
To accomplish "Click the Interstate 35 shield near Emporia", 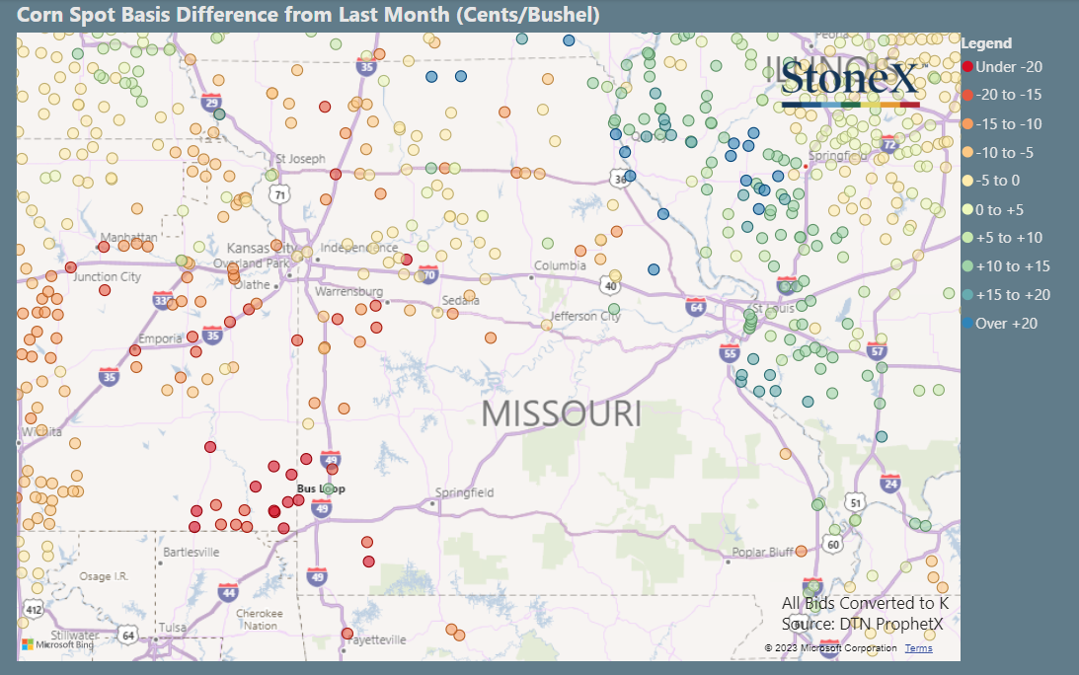I will (212, 336).
